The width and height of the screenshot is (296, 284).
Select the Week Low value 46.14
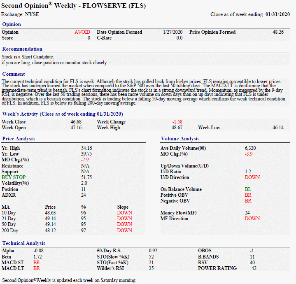(x=278, y=128)
